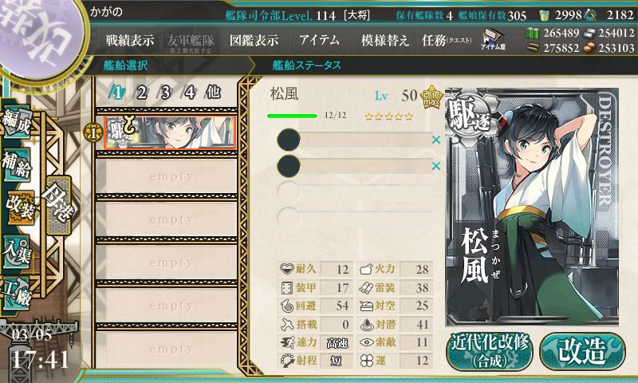Select Matsukaze ship banner in fleet list
The width and height of the screenshot is (638, 383).
point(170,132)
